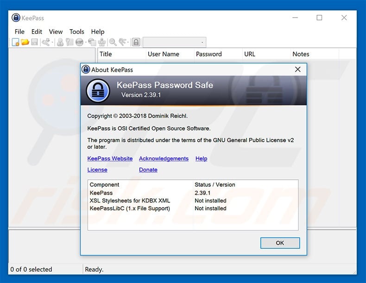Screen dimensions: 366x283
Task: Close the About KeePass dialog
Action: coord(298,69)
